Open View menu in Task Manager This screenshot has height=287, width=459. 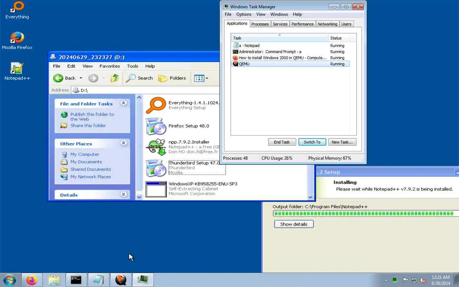click(261, 14)
